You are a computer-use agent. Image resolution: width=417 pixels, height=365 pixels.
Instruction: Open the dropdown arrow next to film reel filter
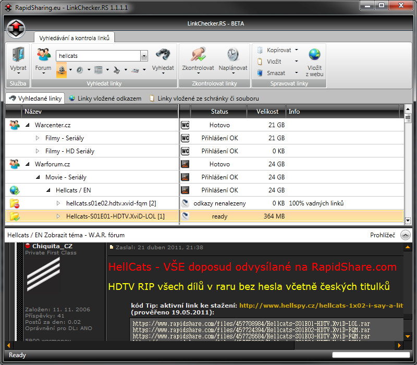(70, 70)
